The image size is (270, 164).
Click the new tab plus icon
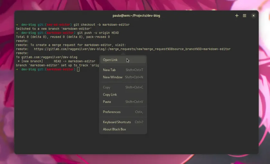(x=237, y=16)
